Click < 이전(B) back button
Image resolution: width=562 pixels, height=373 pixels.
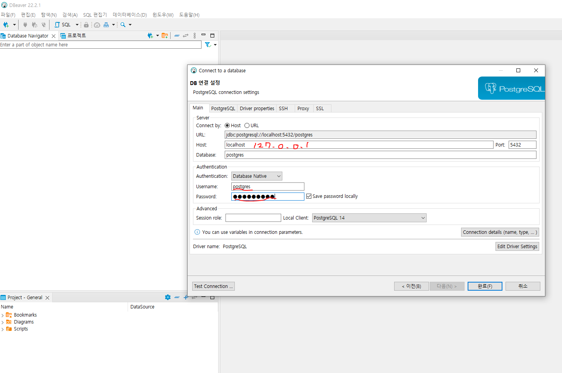click(412, 286)
